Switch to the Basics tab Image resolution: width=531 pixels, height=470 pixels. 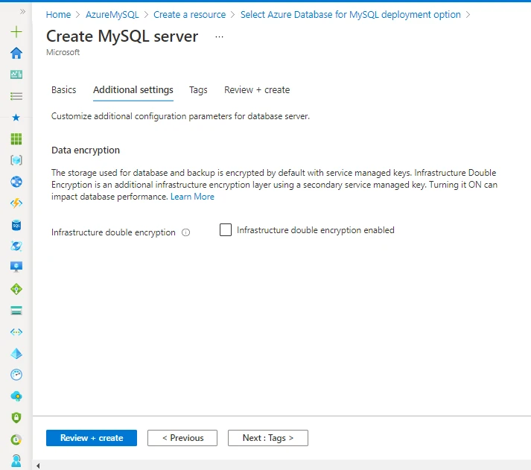pyautogui.click(x=63, y=89)
